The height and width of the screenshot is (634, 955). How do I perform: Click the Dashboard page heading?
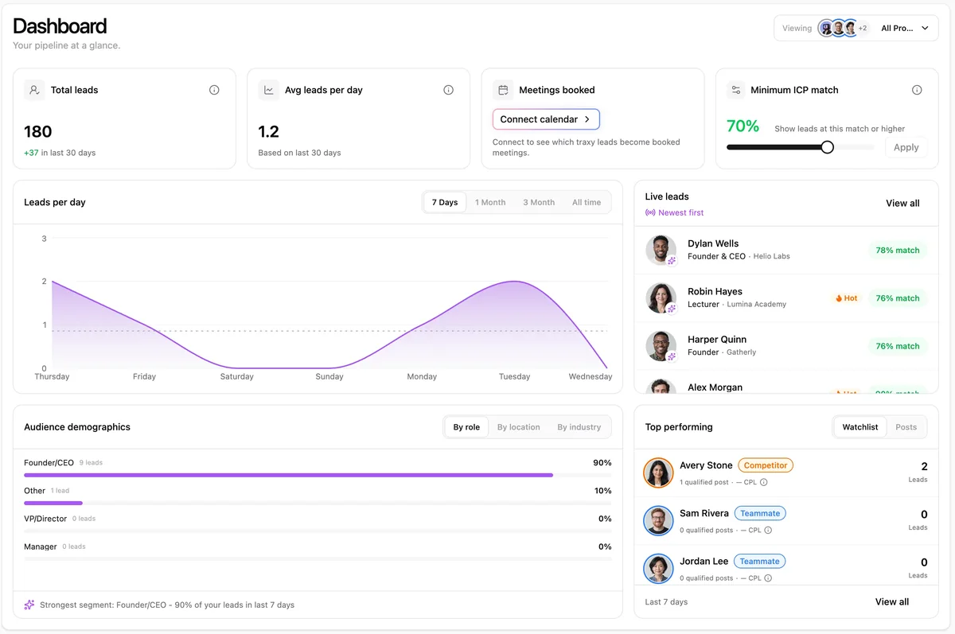tap(60, 26)
